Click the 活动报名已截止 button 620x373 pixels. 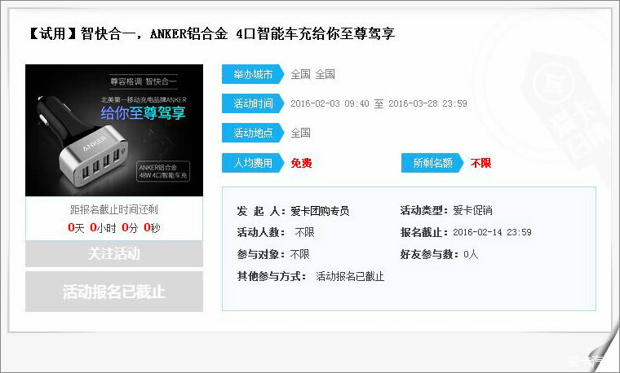pos(114,292)
